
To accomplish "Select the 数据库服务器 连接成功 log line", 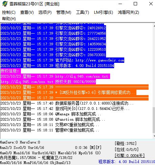I will click(x=67, y=103).
